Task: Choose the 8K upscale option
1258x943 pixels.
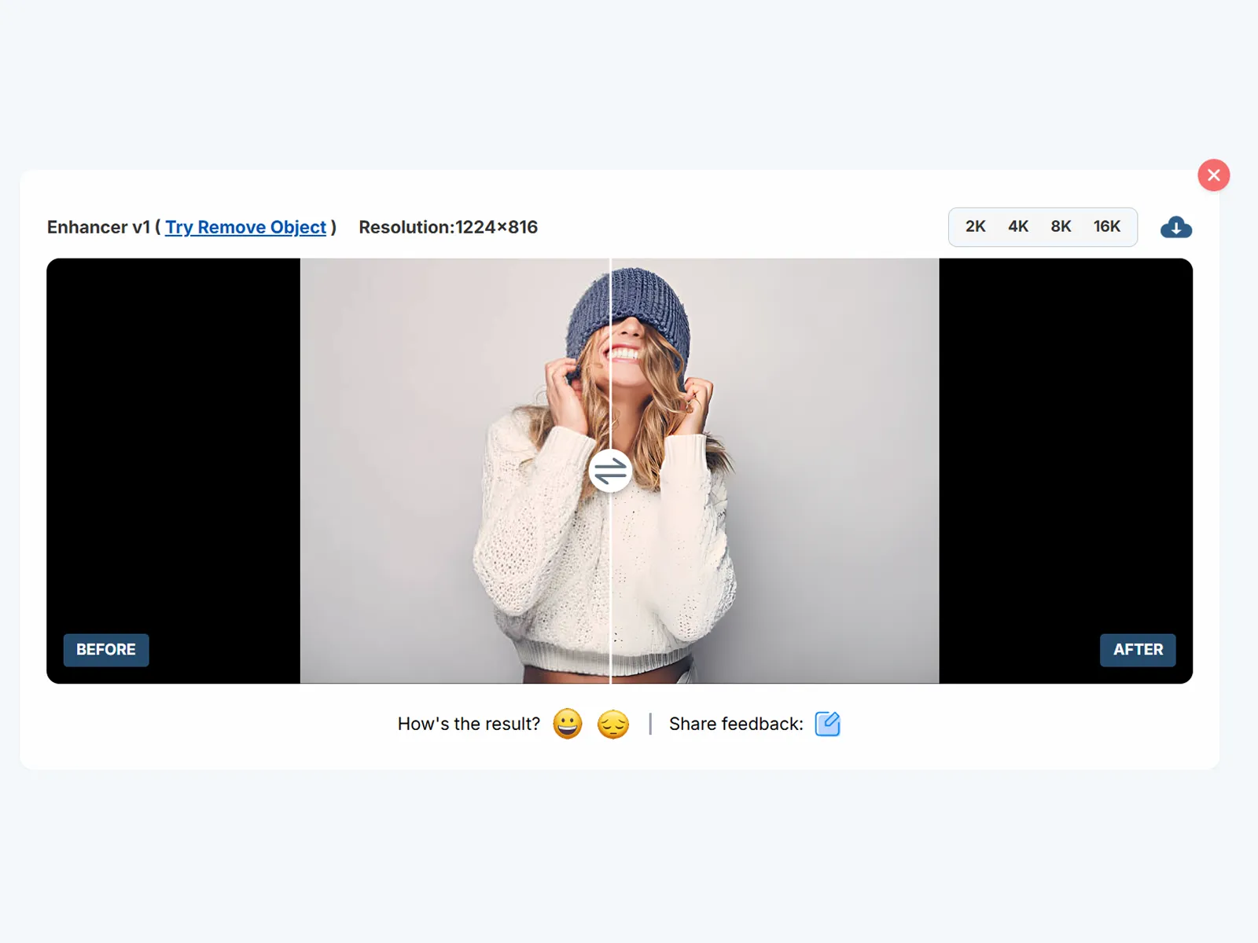Action: (x=1061, y=227)
